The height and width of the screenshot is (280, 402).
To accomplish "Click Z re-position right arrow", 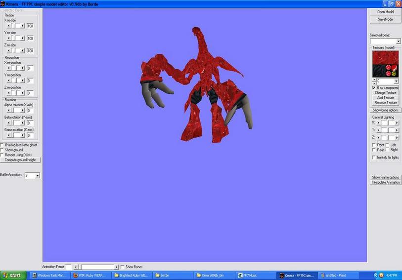I will coord(23,93).
